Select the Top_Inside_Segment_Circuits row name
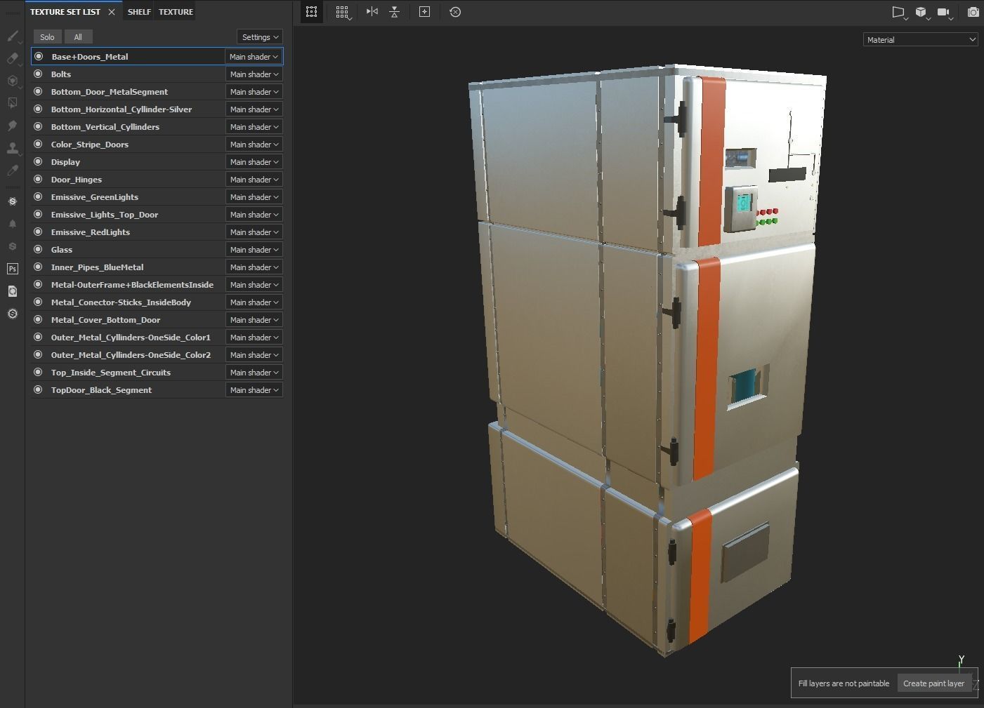The image size is (984, 708). pyautogui.click(x=111, y=373)
